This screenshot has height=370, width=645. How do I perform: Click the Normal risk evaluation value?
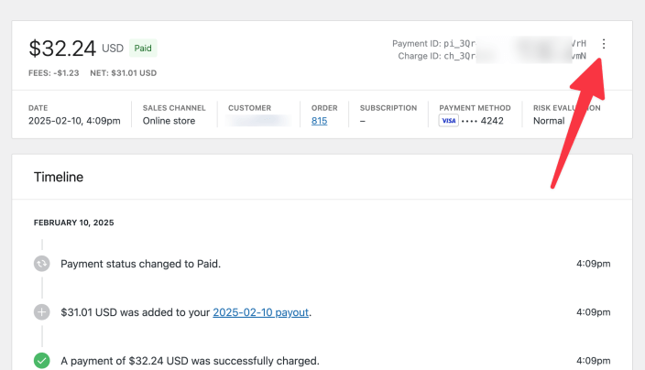point(549,121)
